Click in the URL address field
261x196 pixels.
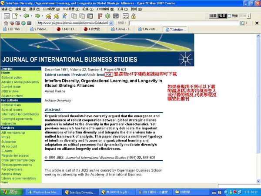coord(73,23)
